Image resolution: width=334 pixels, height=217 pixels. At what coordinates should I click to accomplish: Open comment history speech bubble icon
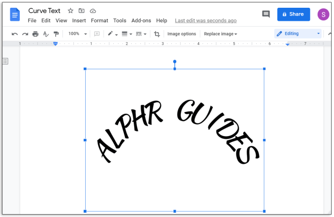point(266,15)
